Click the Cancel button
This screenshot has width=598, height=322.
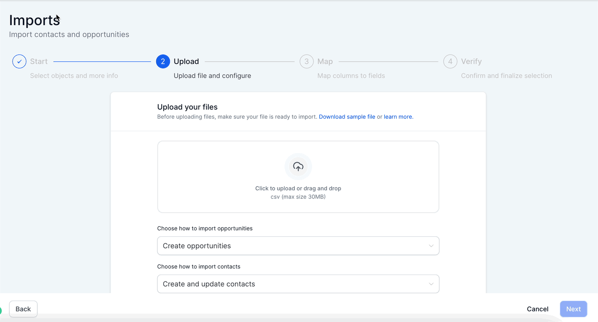537,309
